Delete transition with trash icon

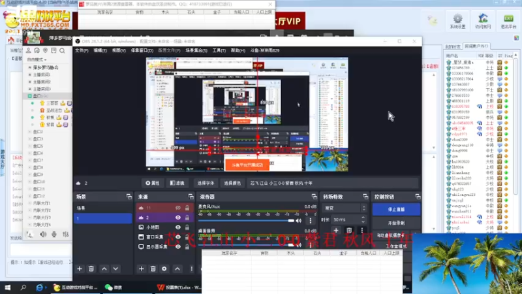pos(349,231)
